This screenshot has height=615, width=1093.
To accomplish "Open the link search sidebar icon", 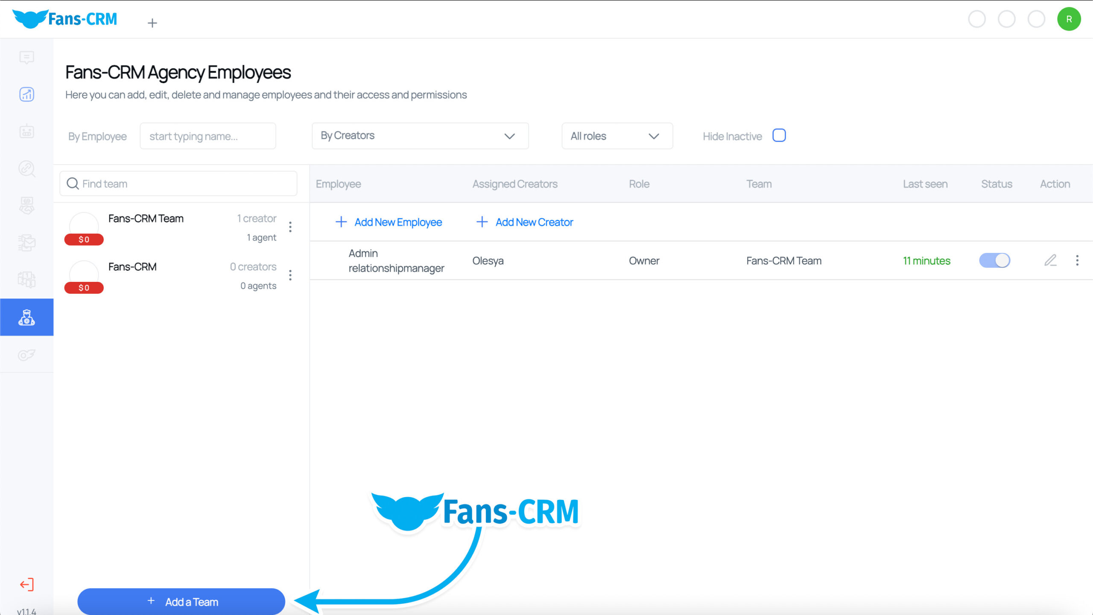I will coord(26,168).
